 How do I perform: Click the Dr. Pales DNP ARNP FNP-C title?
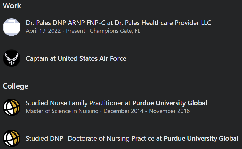[x=65, y=23]
